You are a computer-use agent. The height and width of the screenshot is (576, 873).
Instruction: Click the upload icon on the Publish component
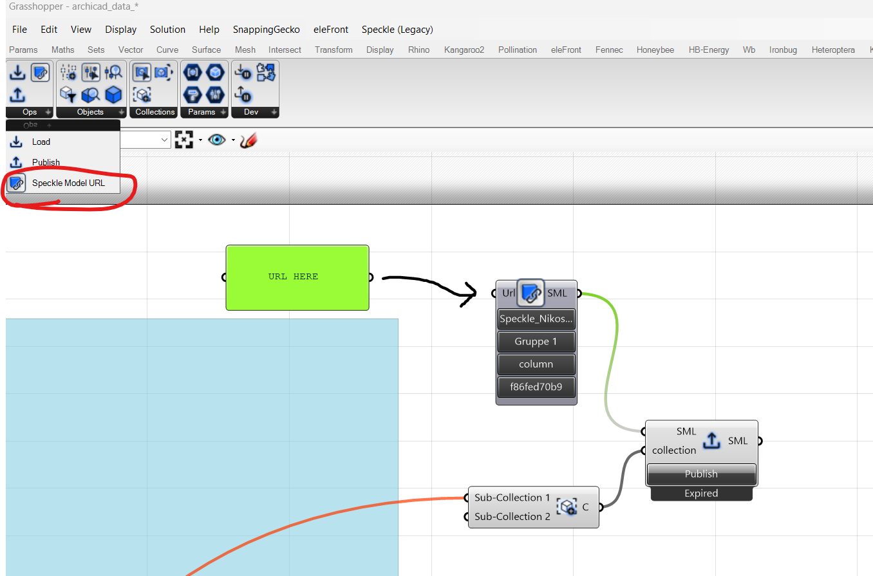click(x=711, y=441)
